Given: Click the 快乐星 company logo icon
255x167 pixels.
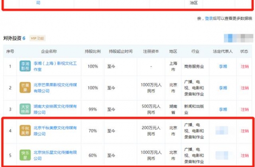Looking at the screenshot, I should pyautogui.click(x=25, y=155).
